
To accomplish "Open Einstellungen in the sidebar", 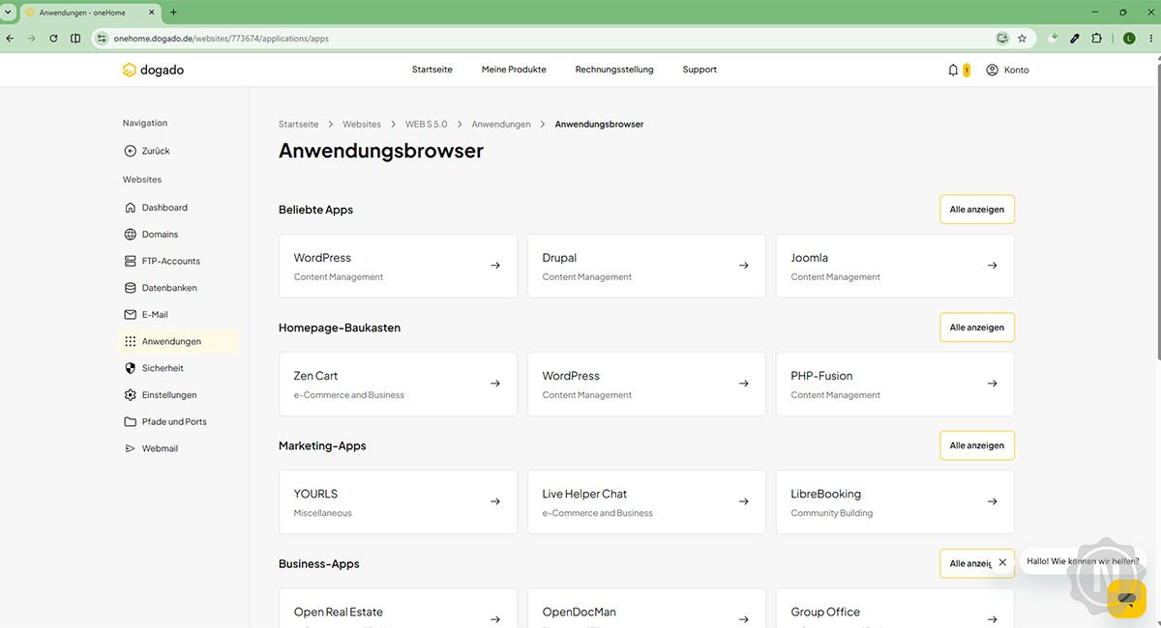I will (x=179, y=395).
